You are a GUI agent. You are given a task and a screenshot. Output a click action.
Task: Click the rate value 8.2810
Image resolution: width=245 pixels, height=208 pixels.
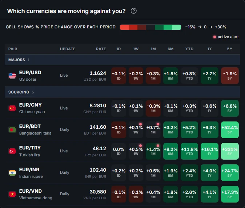(98, 105)
